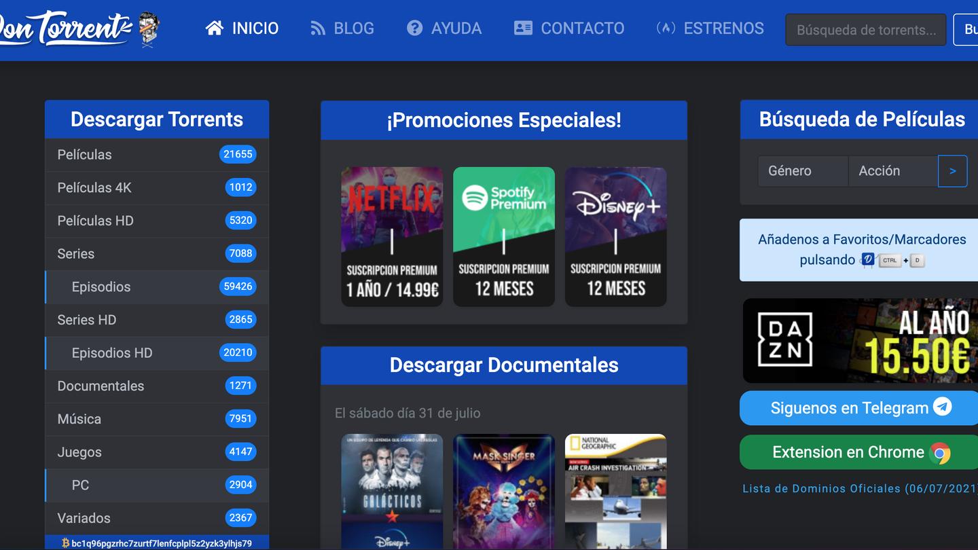
Task: Click Siguenos en Telegram button
Action: [x=849, y=408]
